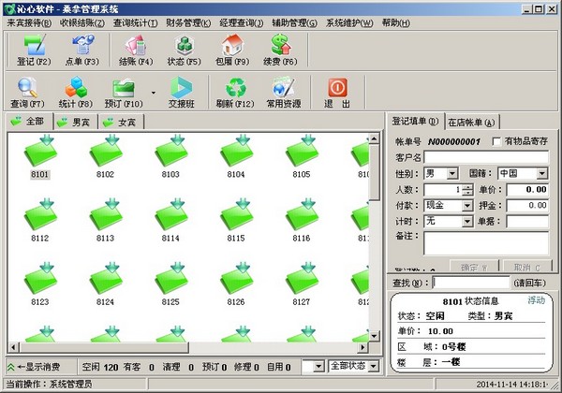Open 预订 (F10) reservation tool

pos(124,92)
